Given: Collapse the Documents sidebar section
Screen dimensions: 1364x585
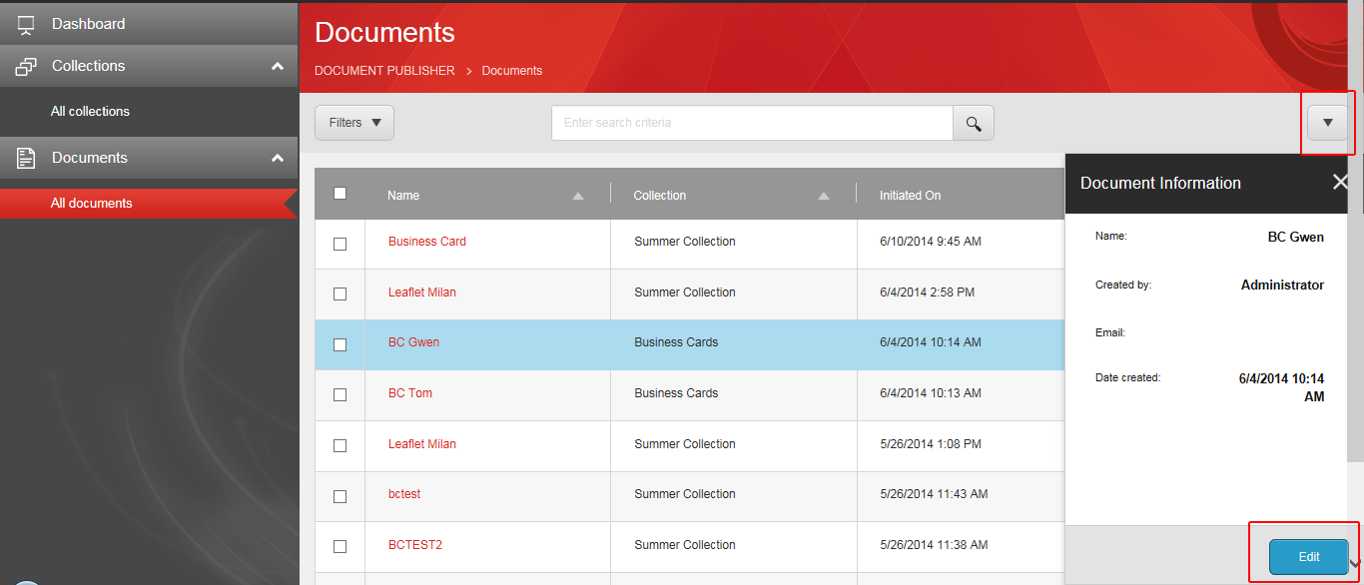Looking at the screenshot, I should (x=278, y=158).
